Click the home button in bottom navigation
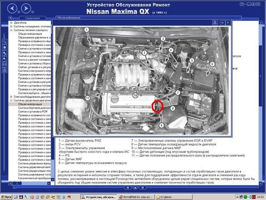Image resolution: width=266 pixels, height=200 pixels. (135, 188)
